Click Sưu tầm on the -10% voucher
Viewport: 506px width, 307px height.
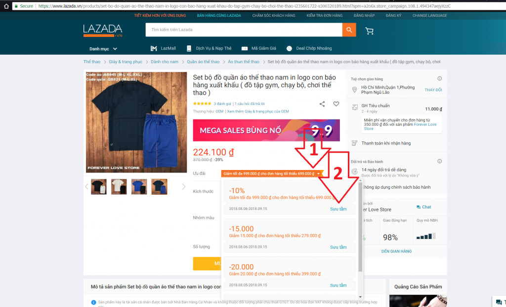coord(338,209)
